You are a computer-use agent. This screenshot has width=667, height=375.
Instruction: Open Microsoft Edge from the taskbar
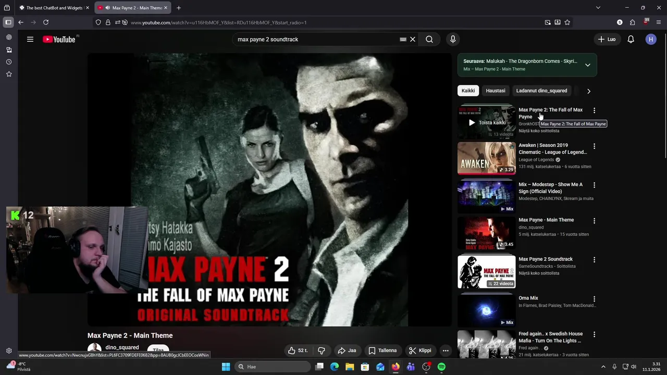pos(335,367)
